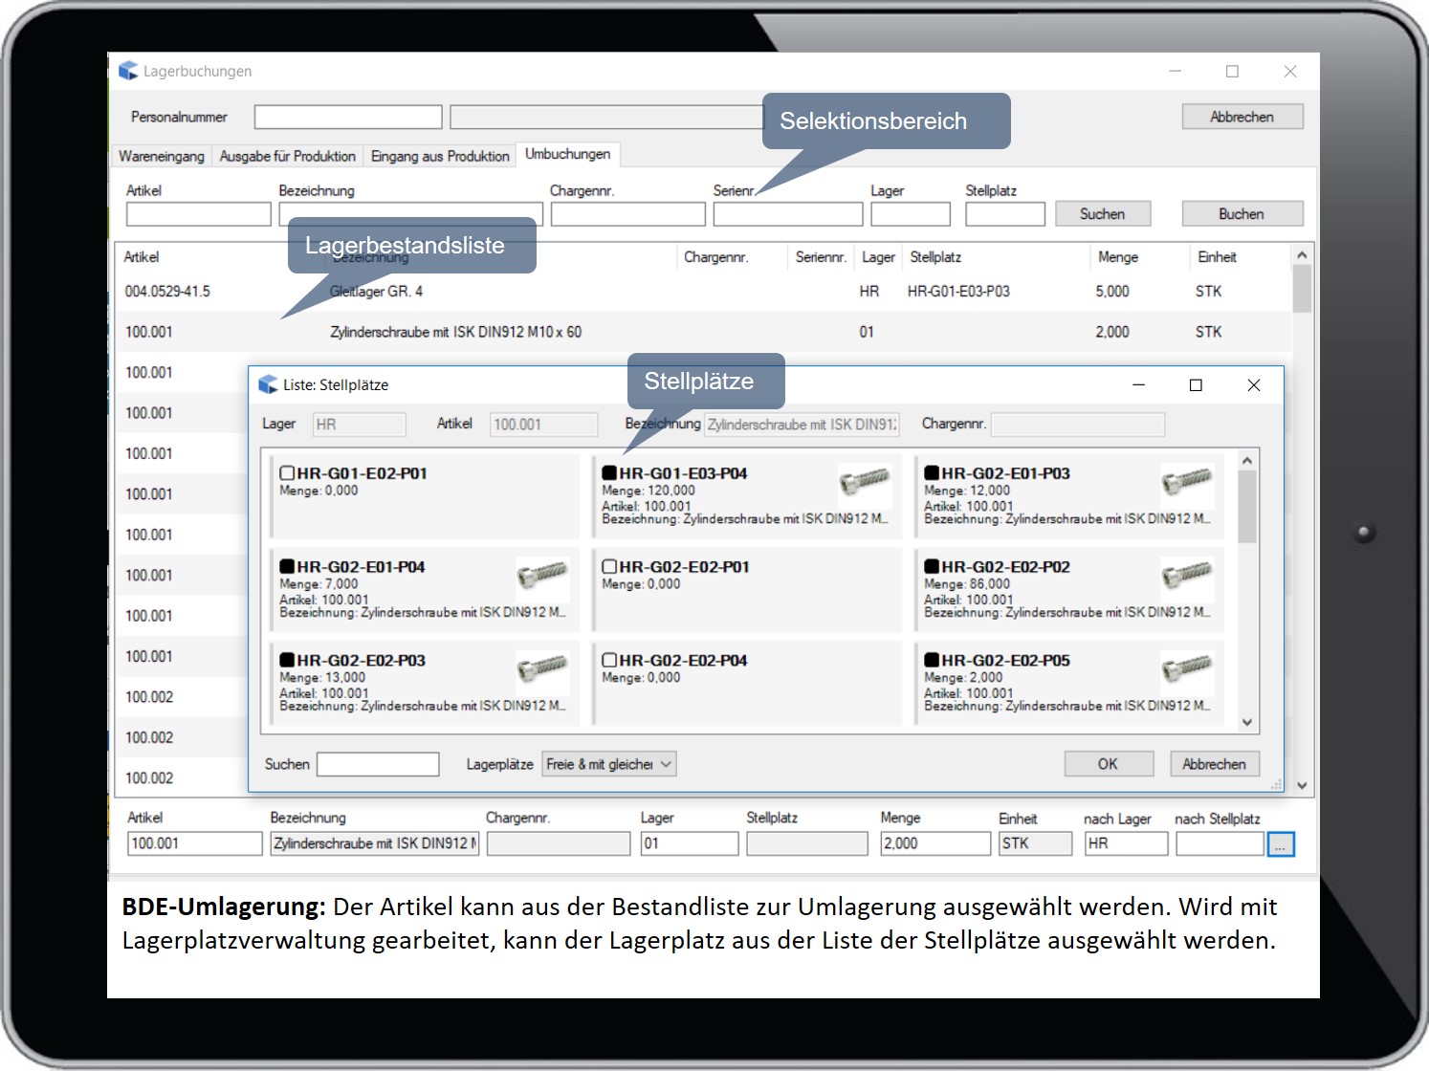Toggle the HR-G02-E02-P03 checkbox
Viewport: 1429px width, 1071px height.
point(287,661)
